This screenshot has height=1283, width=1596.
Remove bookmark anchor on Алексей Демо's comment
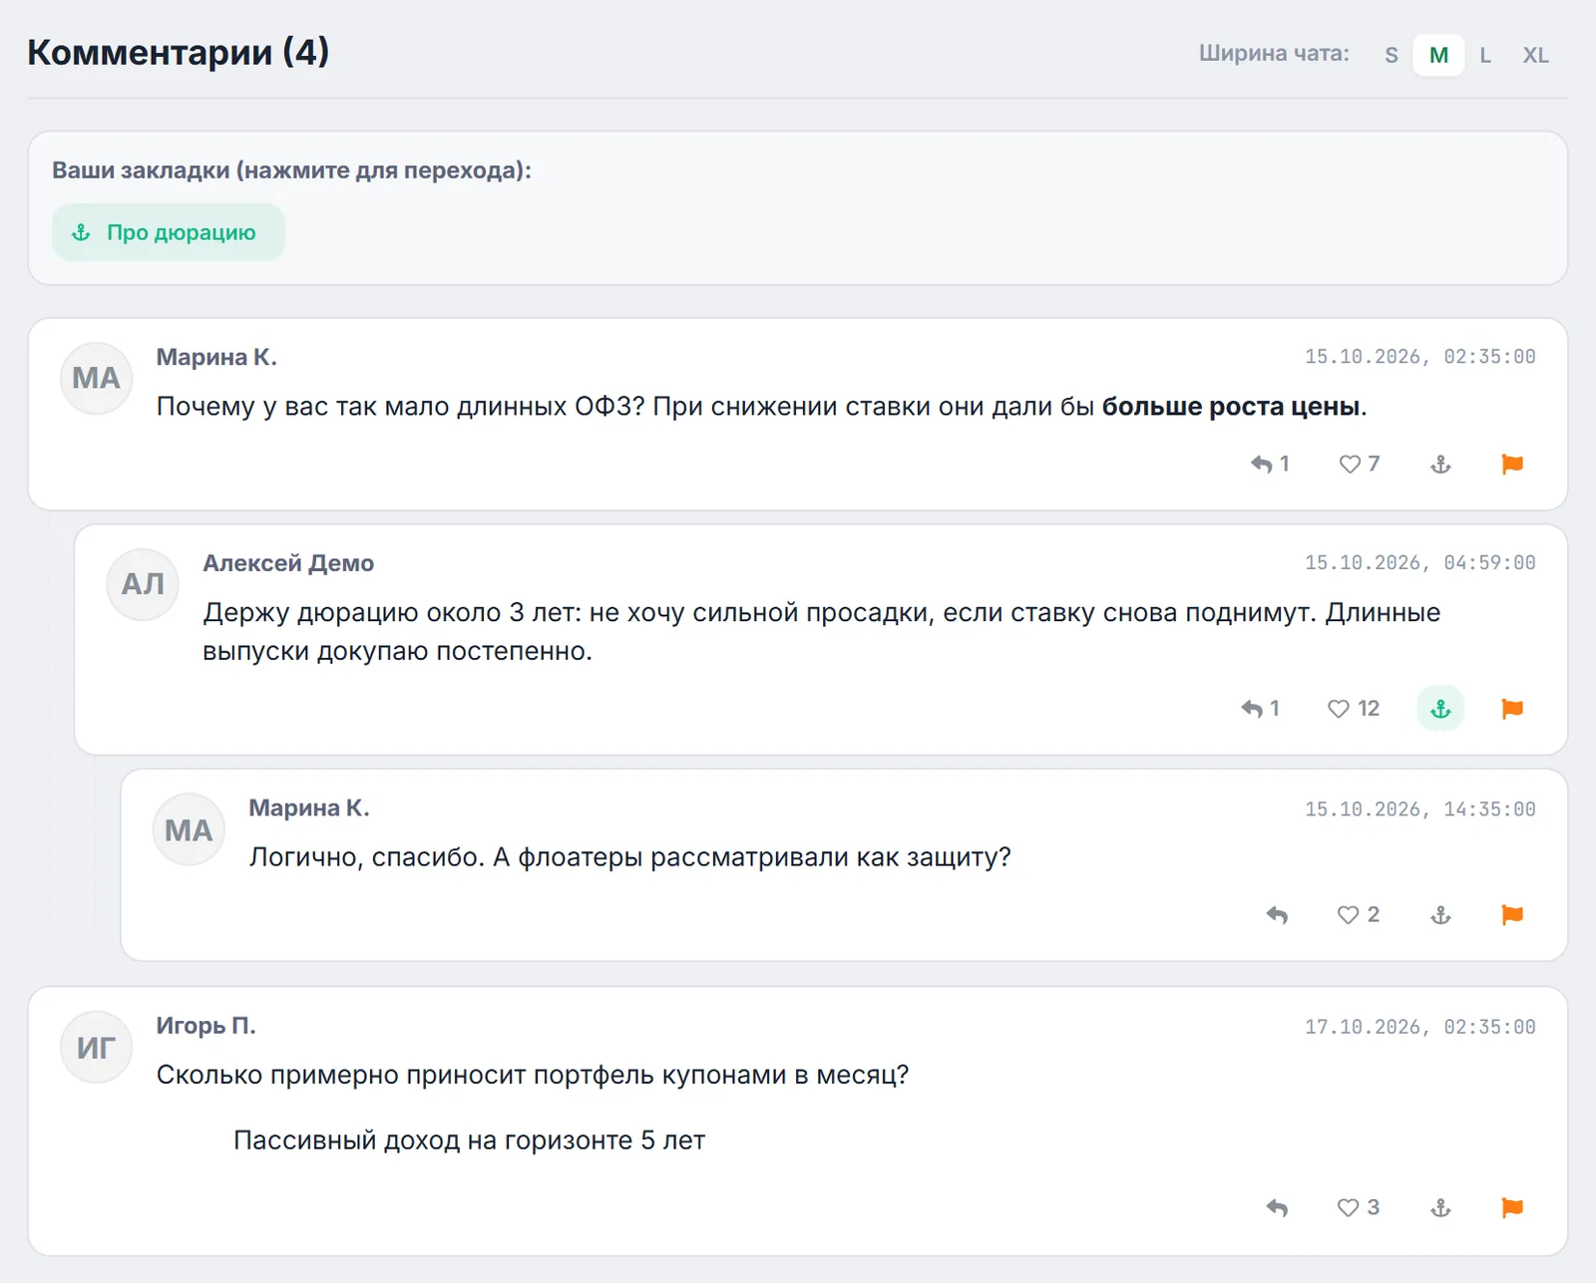pyautogui.click(x=1440, y=709)
